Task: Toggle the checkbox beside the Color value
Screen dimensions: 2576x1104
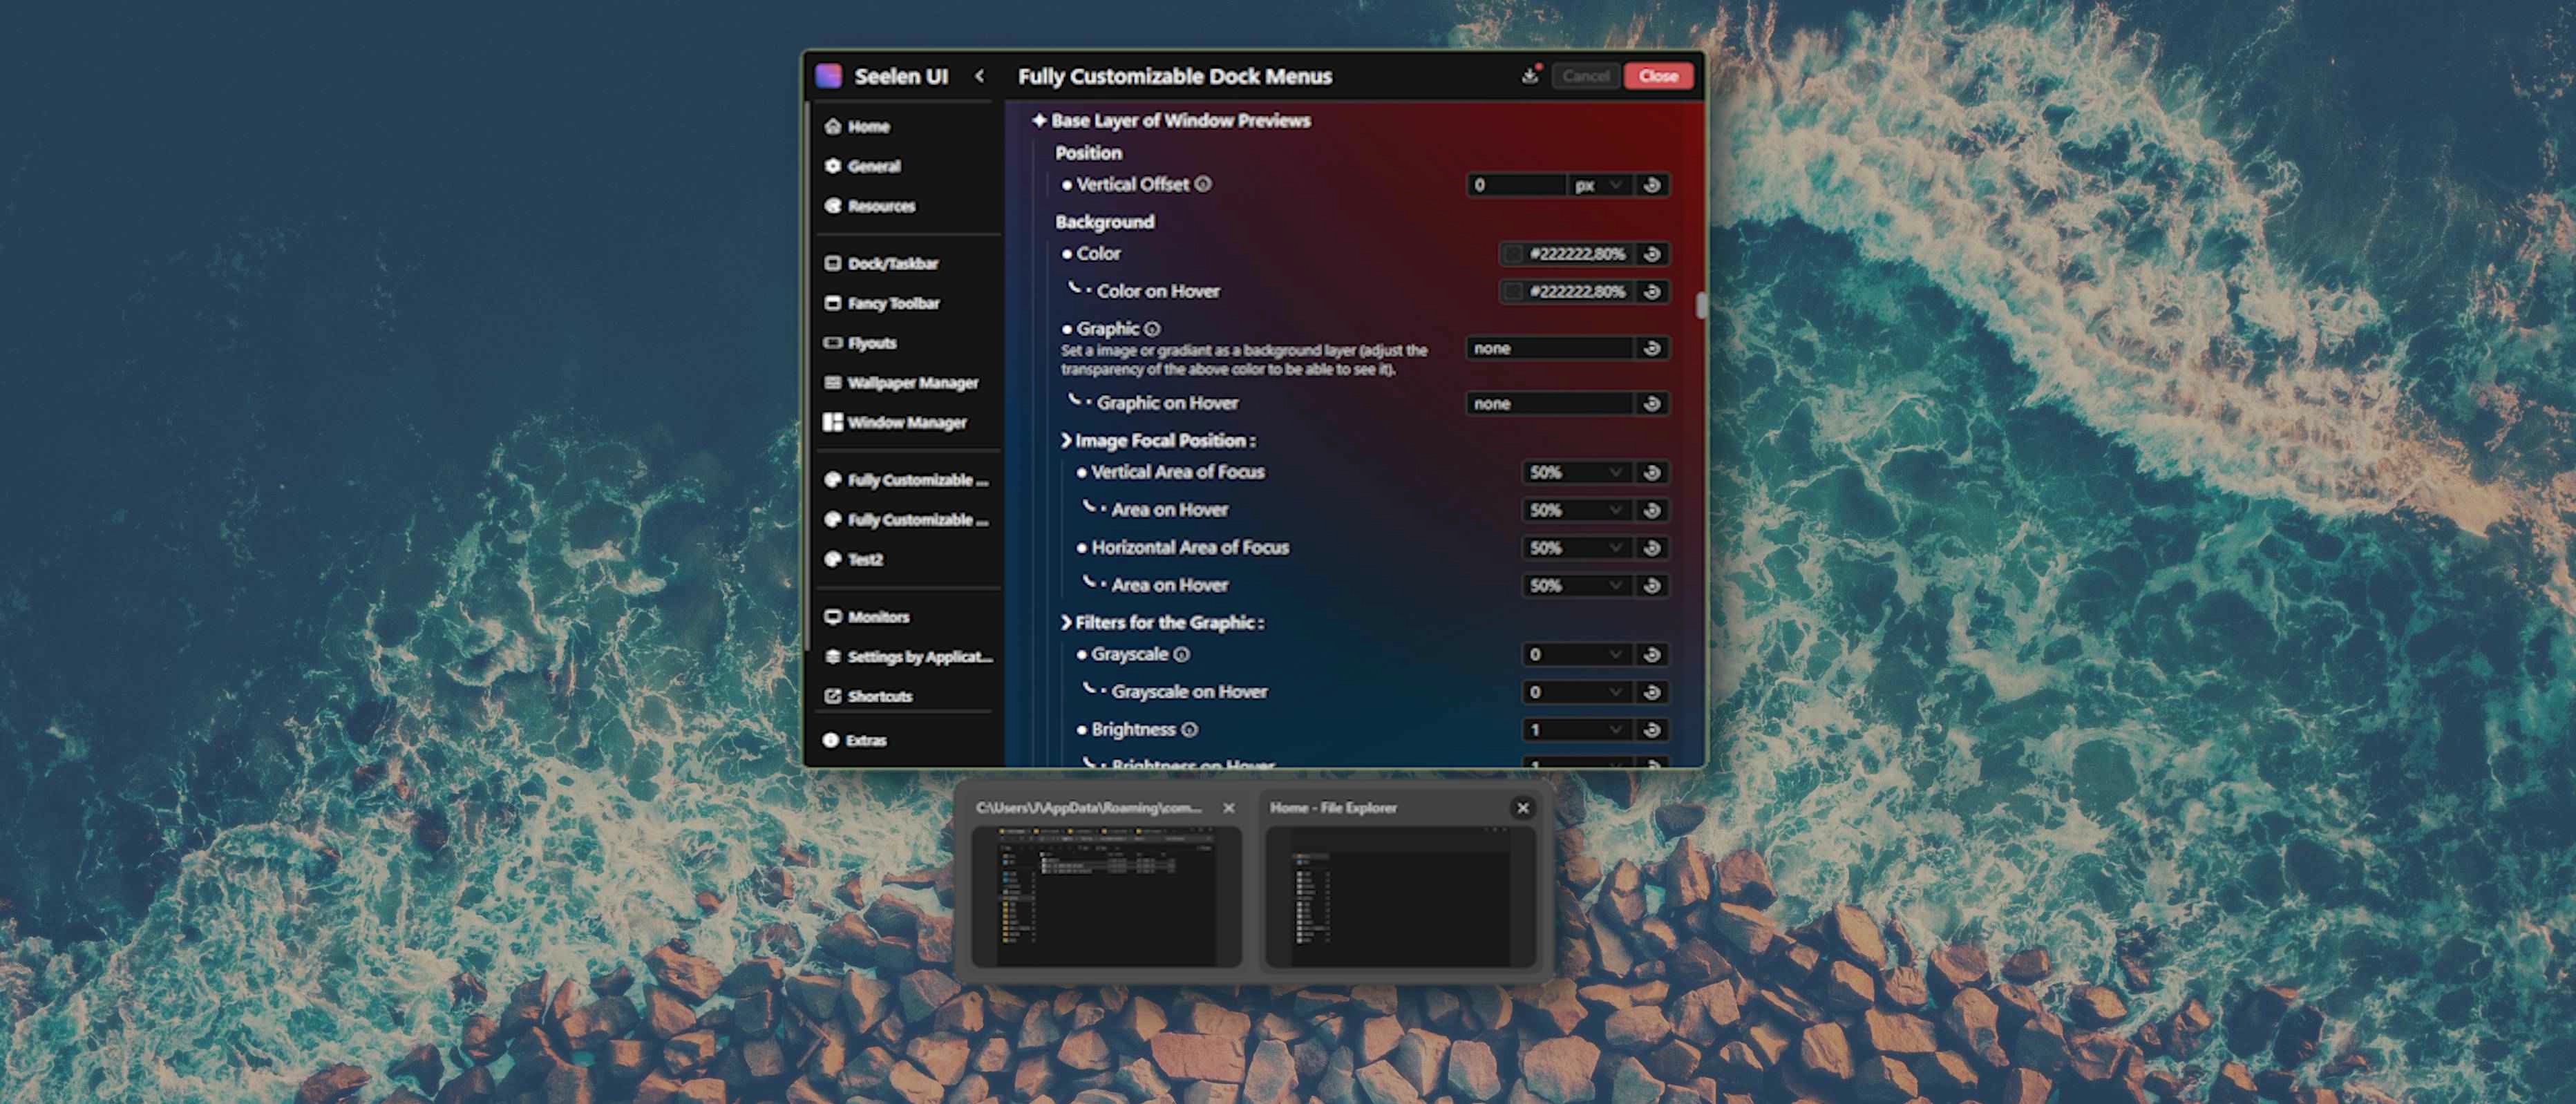Action: 1514,254
